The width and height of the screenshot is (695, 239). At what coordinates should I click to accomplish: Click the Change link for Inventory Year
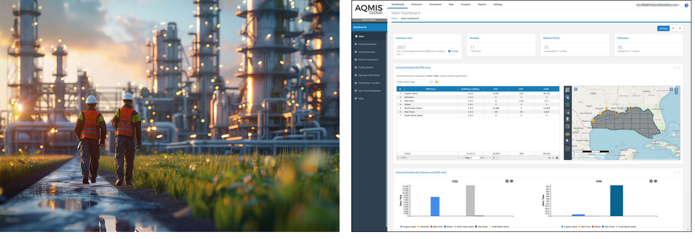(x=453, y=51)
